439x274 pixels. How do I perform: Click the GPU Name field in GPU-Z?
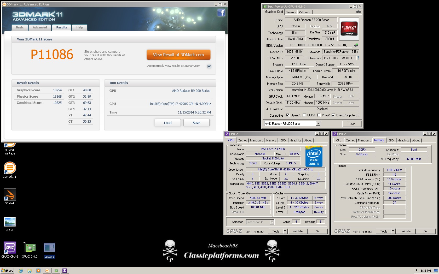[x=311, y=20]
